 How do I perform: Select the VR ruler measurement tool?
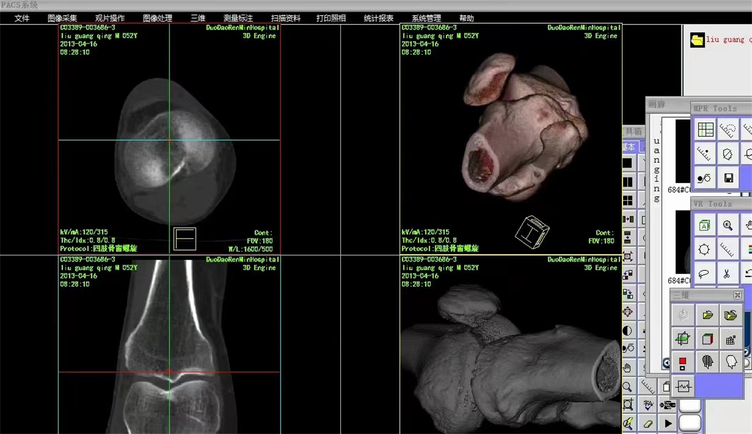[727, 249]
